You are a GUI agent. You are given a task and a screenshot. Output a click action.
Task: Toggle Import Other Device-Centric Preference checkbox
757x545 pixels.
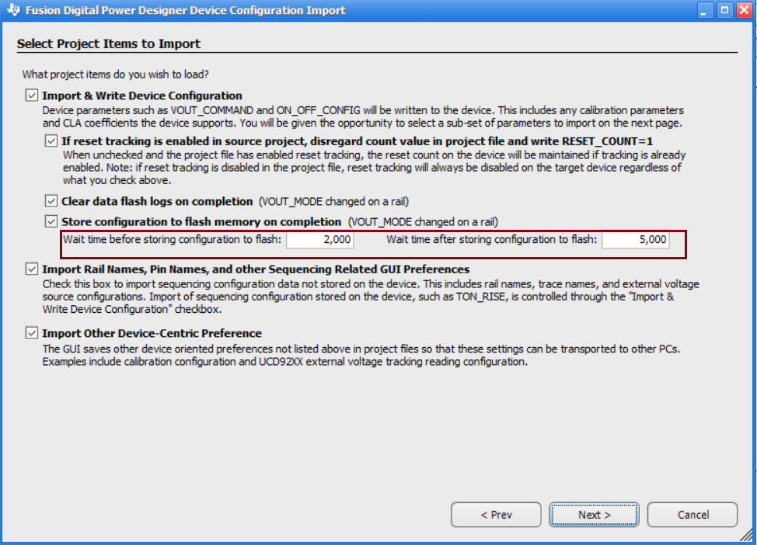click(32, 333)
